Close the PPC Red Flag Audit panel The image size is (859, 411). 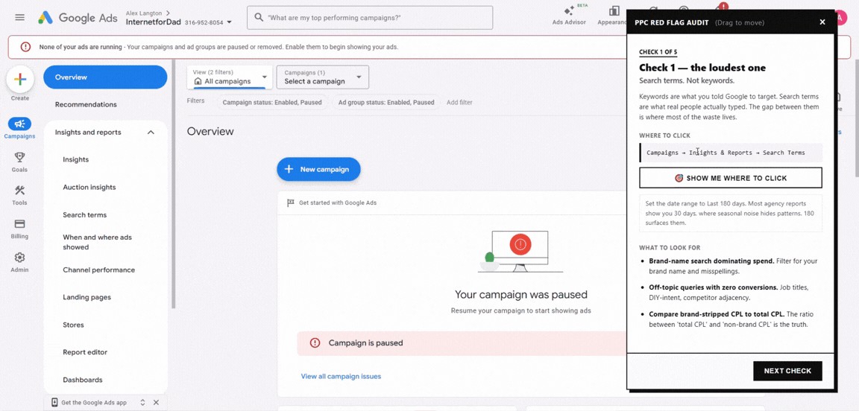tap(822, 22)
